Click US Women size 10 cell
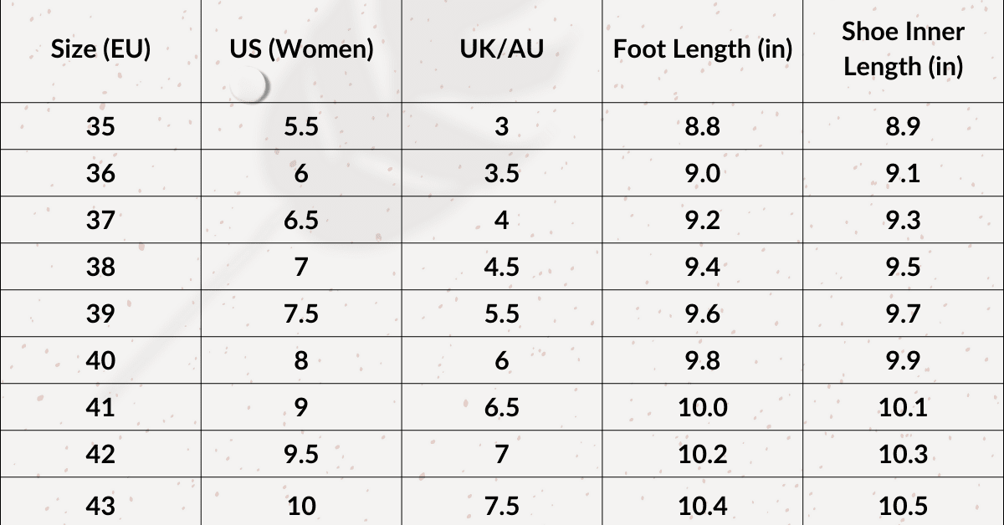The height and width of the screenshot is (525, 1004). click(301, 504)
